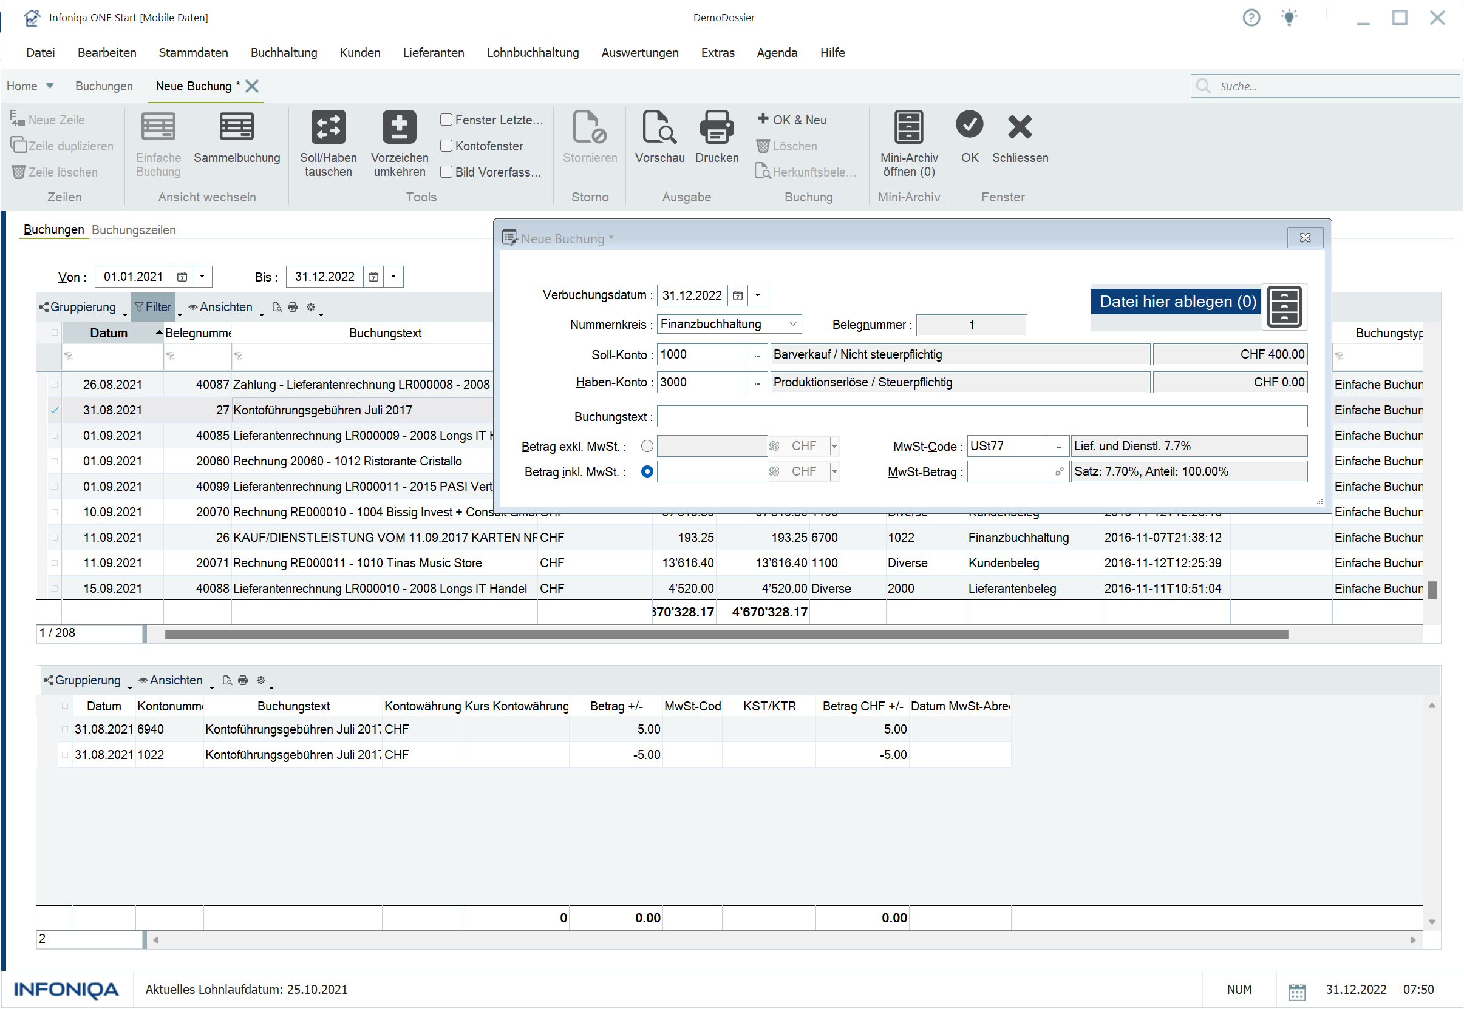Click the Stornieren icon
Screen dimensions: 1464x1009
tap(589, 133)
